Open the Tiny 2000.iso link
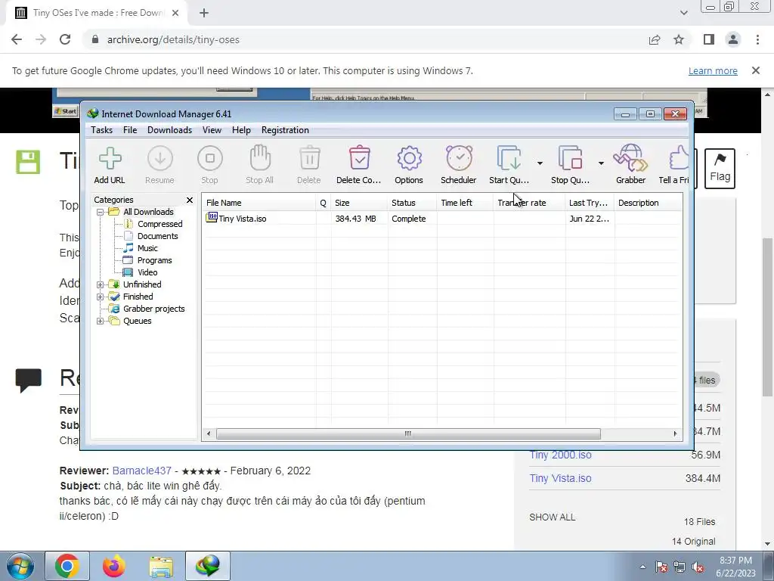 pyautogui.click(x=560, y=455)
